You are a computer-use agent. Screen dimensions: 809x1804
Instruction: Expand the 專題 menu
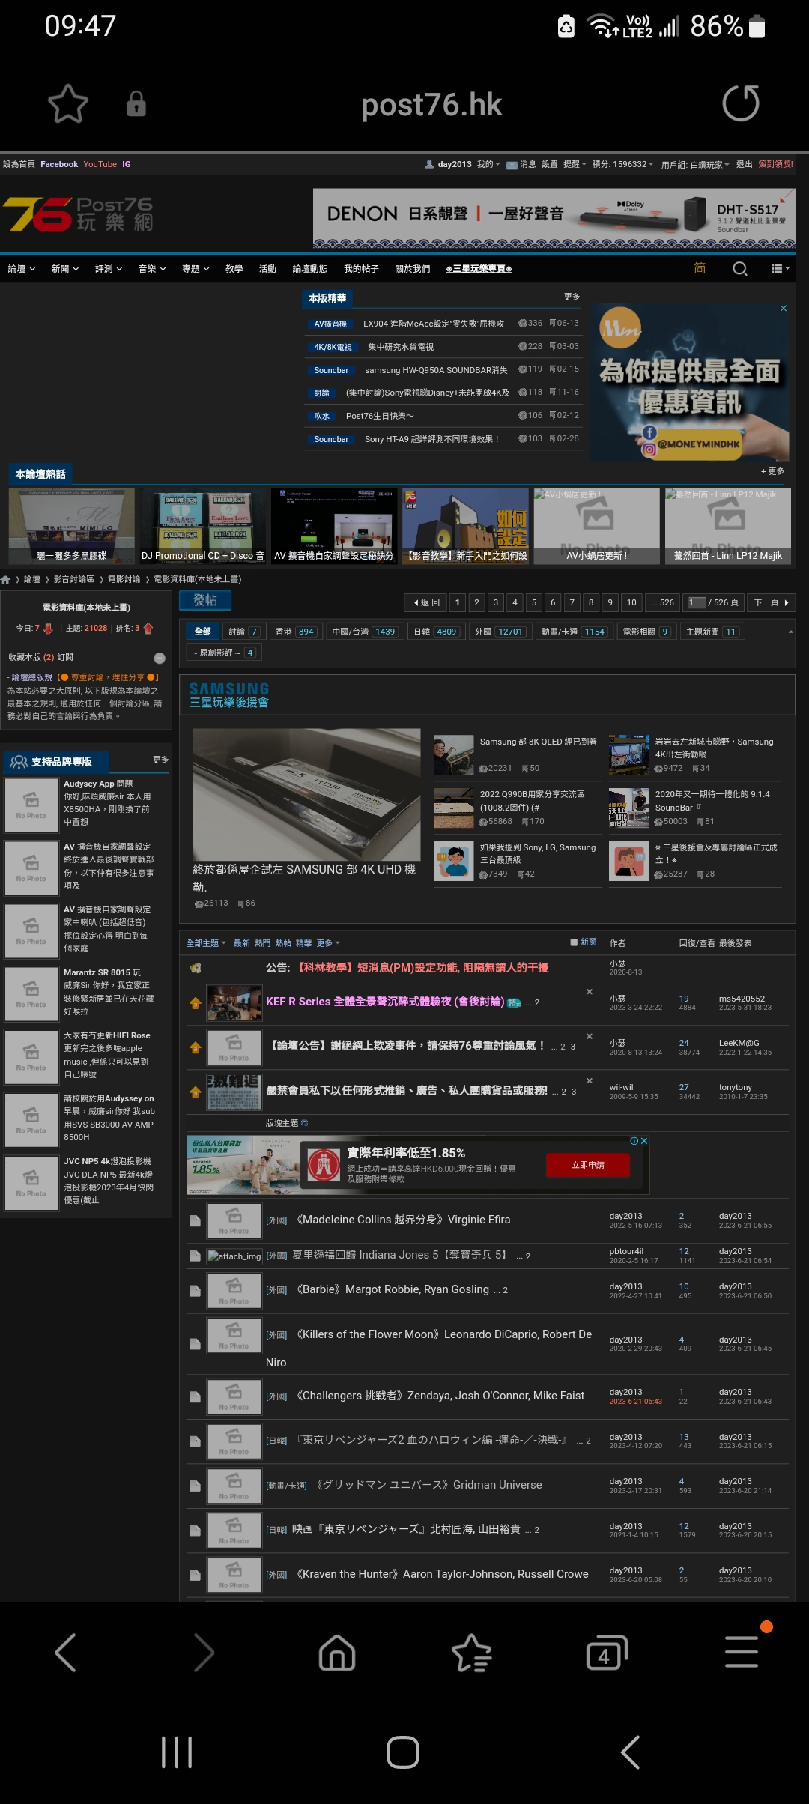pos(196,269)
